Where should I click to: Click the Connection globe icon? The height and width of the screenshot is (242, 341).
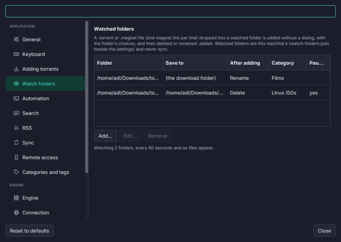(16, 213)
